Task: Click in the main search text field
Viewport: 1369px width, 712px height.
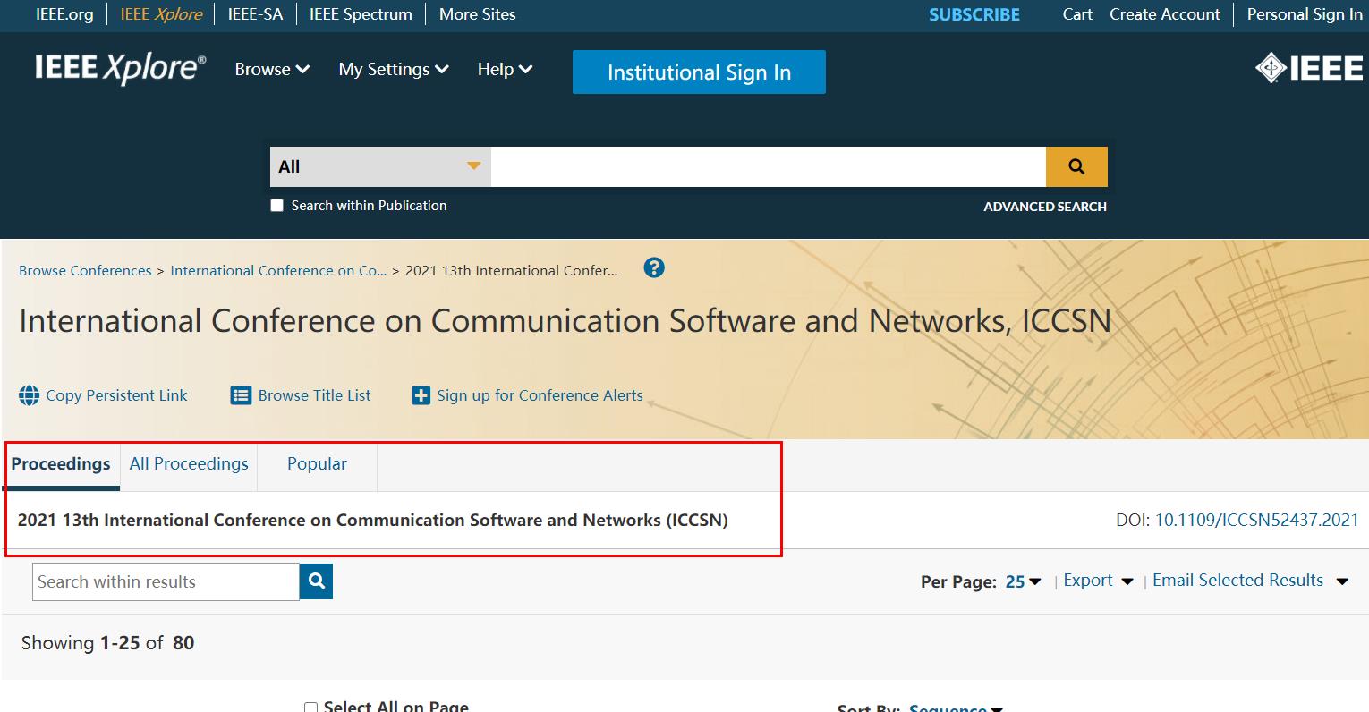Action: 769,166
